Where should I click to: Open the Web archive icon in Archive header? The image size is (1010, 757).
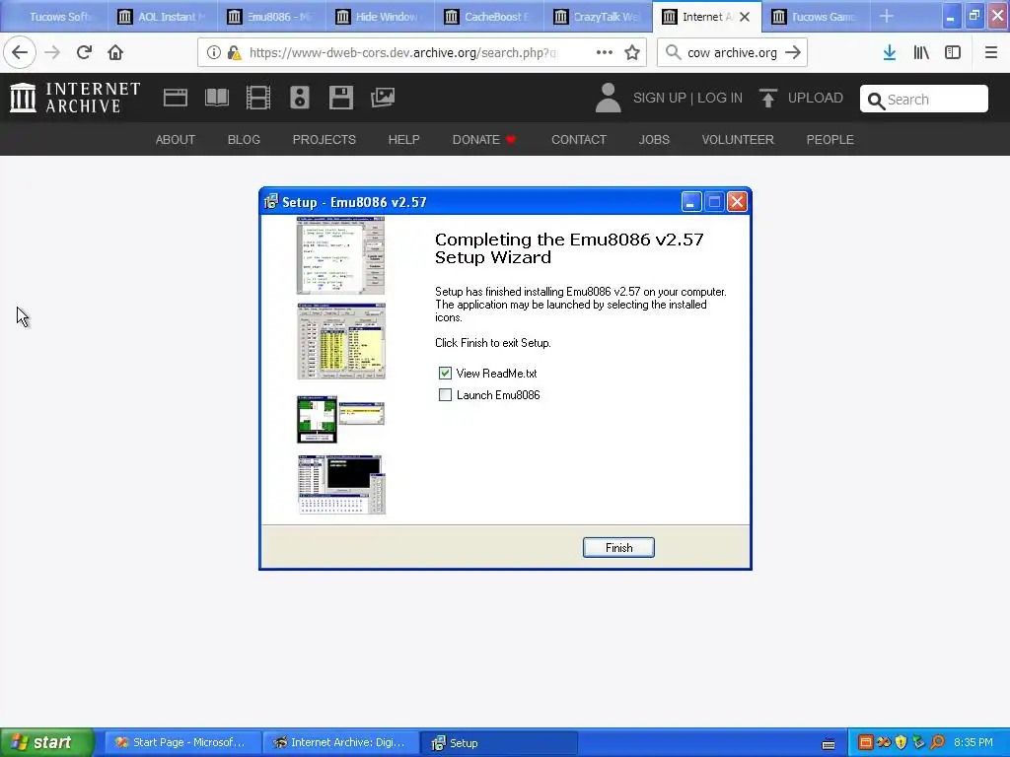[176, 98]
